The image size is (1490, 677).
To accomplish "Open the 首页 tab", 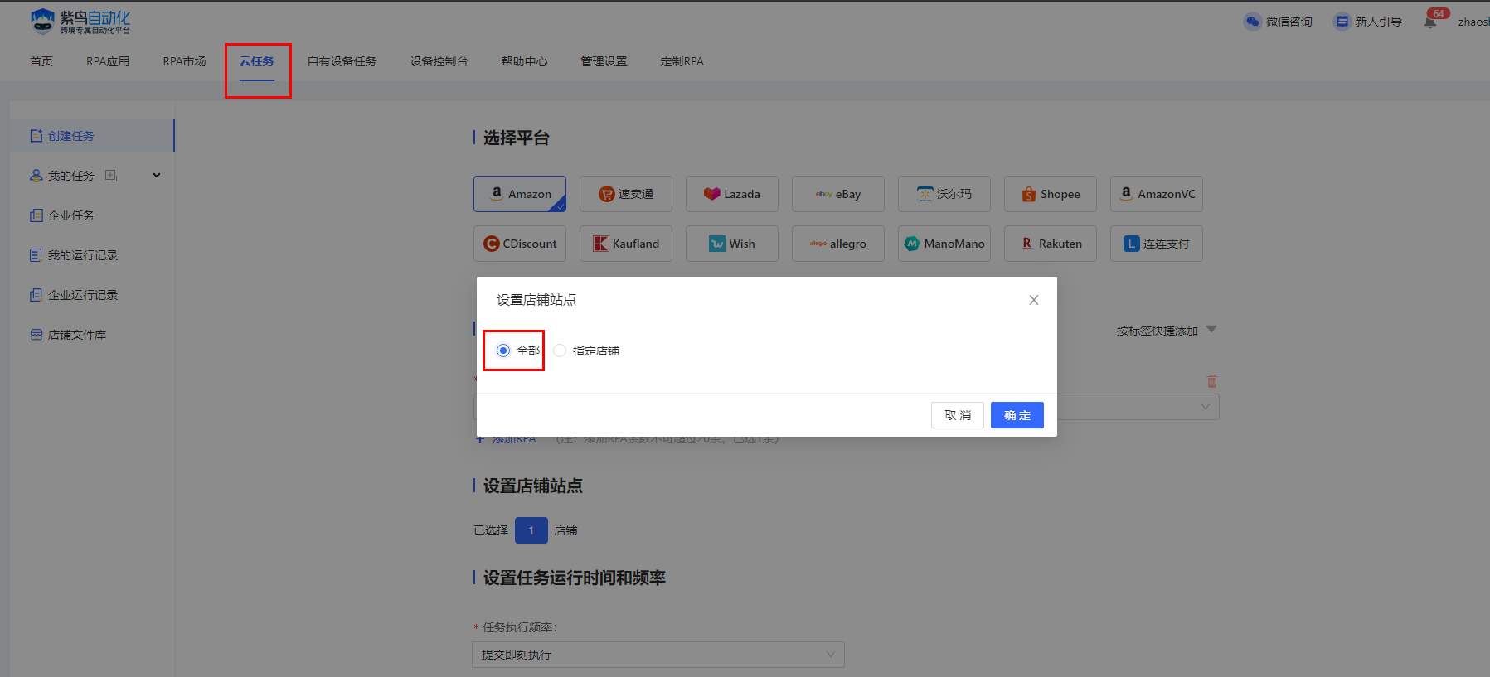I will click(x=41, y=61).
